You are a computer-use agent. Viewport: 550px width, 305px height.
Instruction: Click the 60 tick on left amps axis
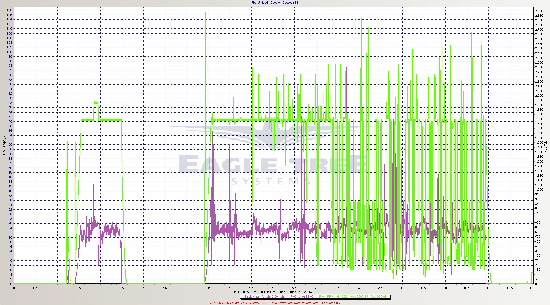coord(10,145)
